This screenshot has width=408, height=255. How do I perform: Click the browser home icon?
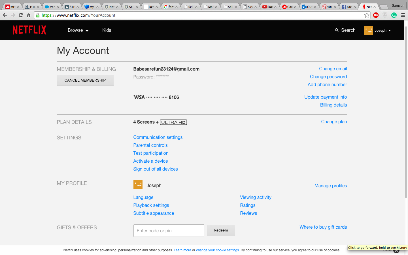[x=29, y=16]
